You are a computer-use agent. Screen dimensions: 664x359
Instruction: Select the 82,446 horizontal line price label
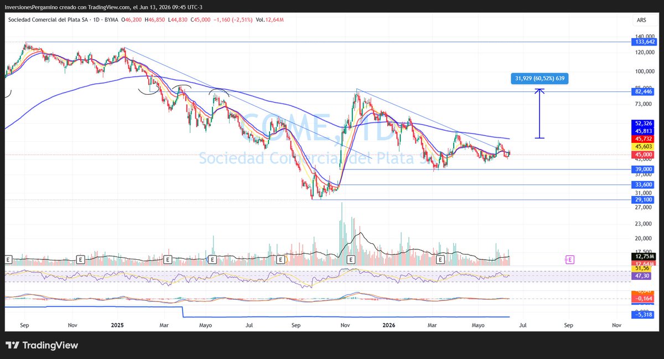[645, 91]
